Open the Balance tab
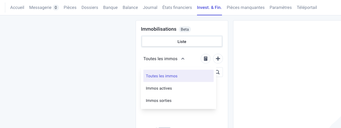The width and height of the screenshot is (341, 128). (130, 8)
